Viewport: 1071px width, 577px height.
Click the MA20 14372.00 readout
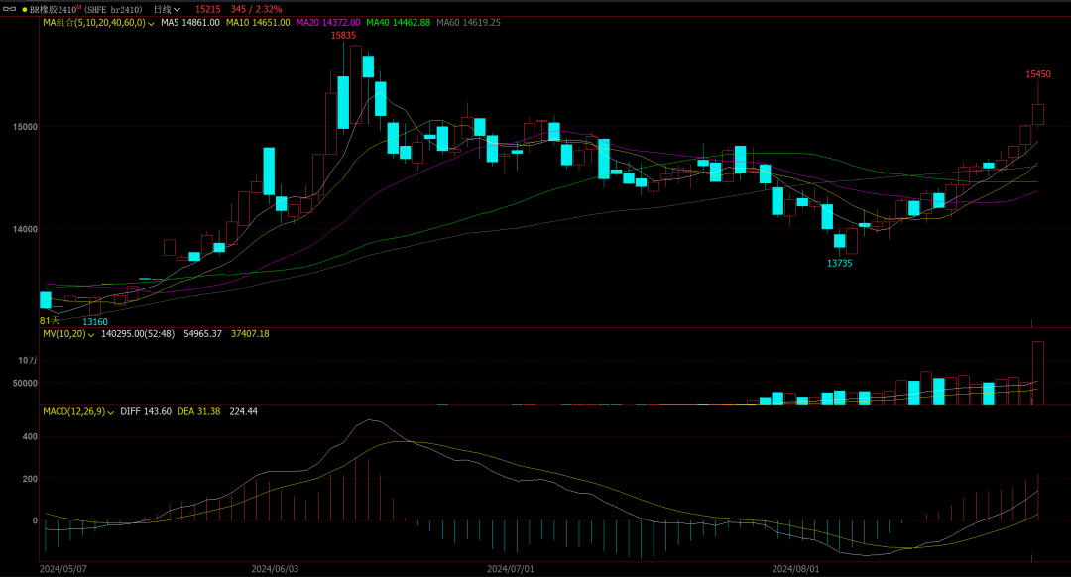(x=328, y=23)
